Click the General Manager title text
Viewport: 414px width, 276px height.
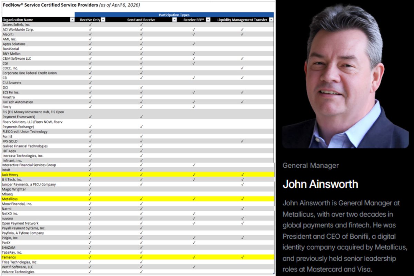(310, 165)
